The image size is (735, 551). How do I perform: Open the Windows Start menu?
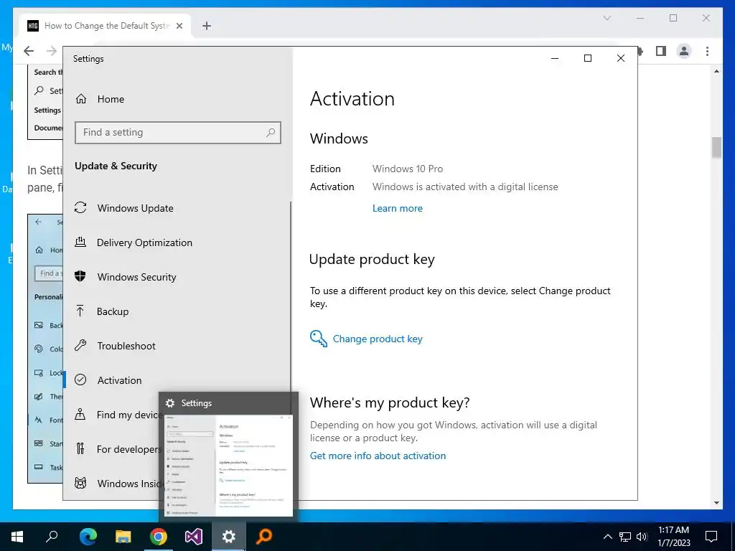(17, 537)
